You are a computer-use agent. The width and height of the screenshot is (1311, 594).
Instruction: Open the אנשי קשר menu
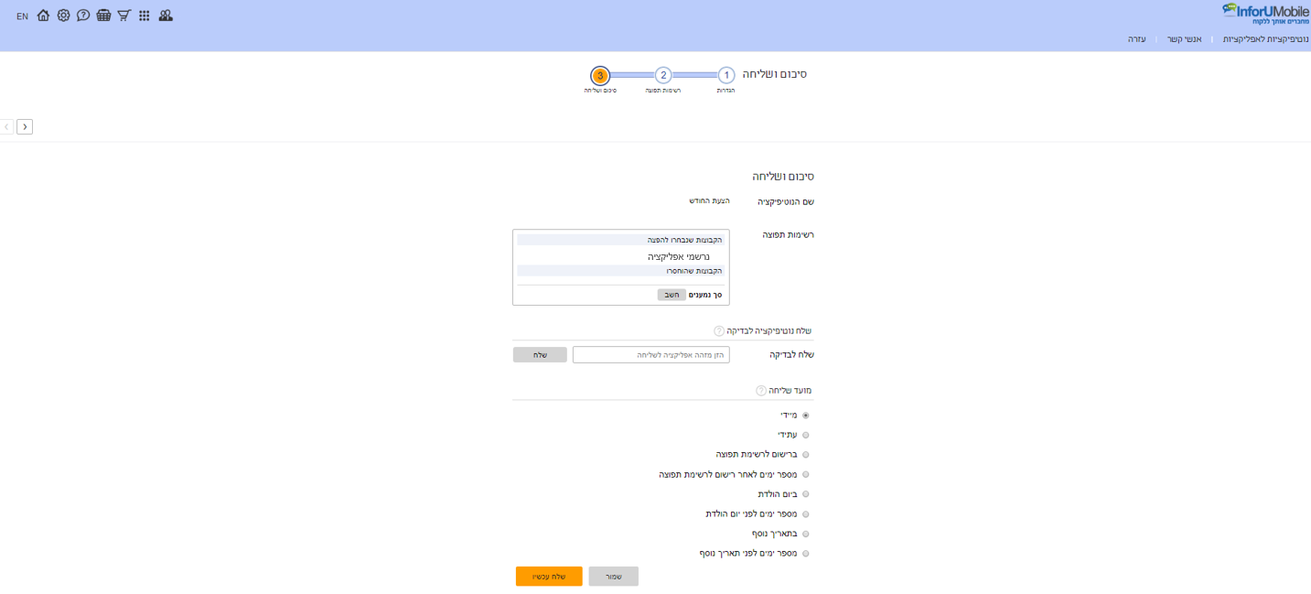[x=1183, y=39]
